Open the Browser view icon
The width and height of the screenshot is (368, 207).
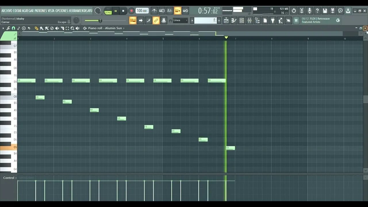click(x=257, y=20)
